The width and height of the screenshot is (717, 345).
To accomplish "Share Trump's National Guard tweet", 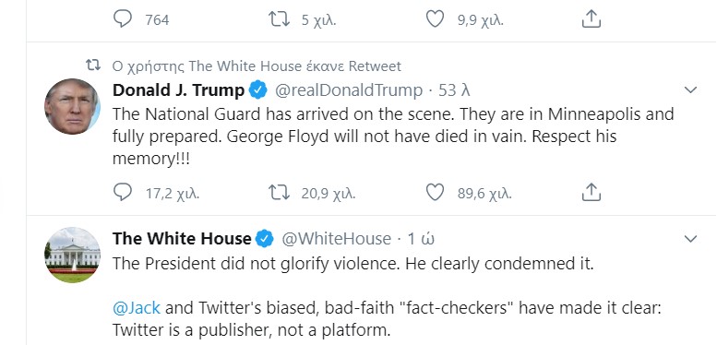I will click(x=591, y=193).
